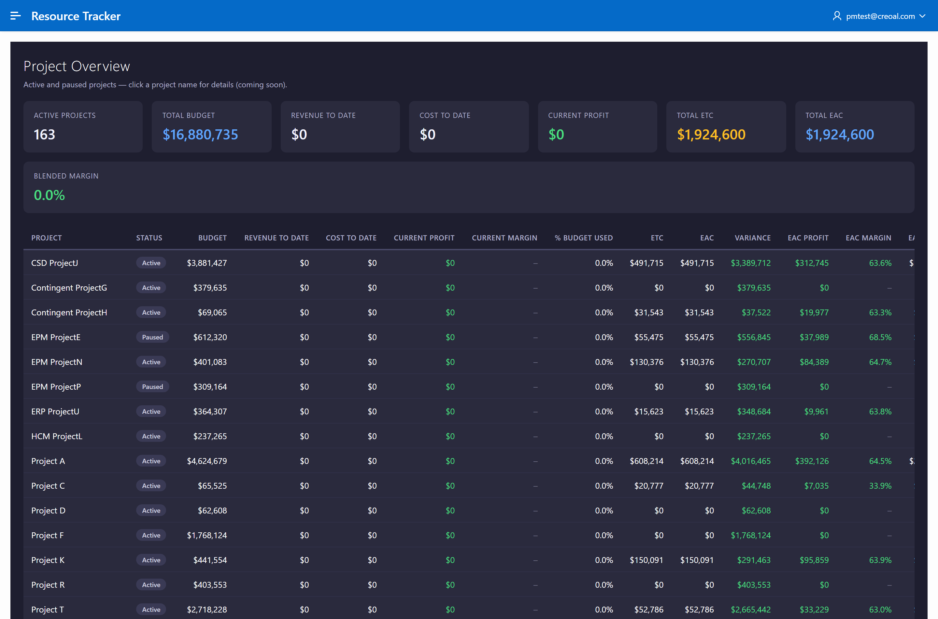
Task: Click the PROJECT column header
Action: tap(47, 238)
